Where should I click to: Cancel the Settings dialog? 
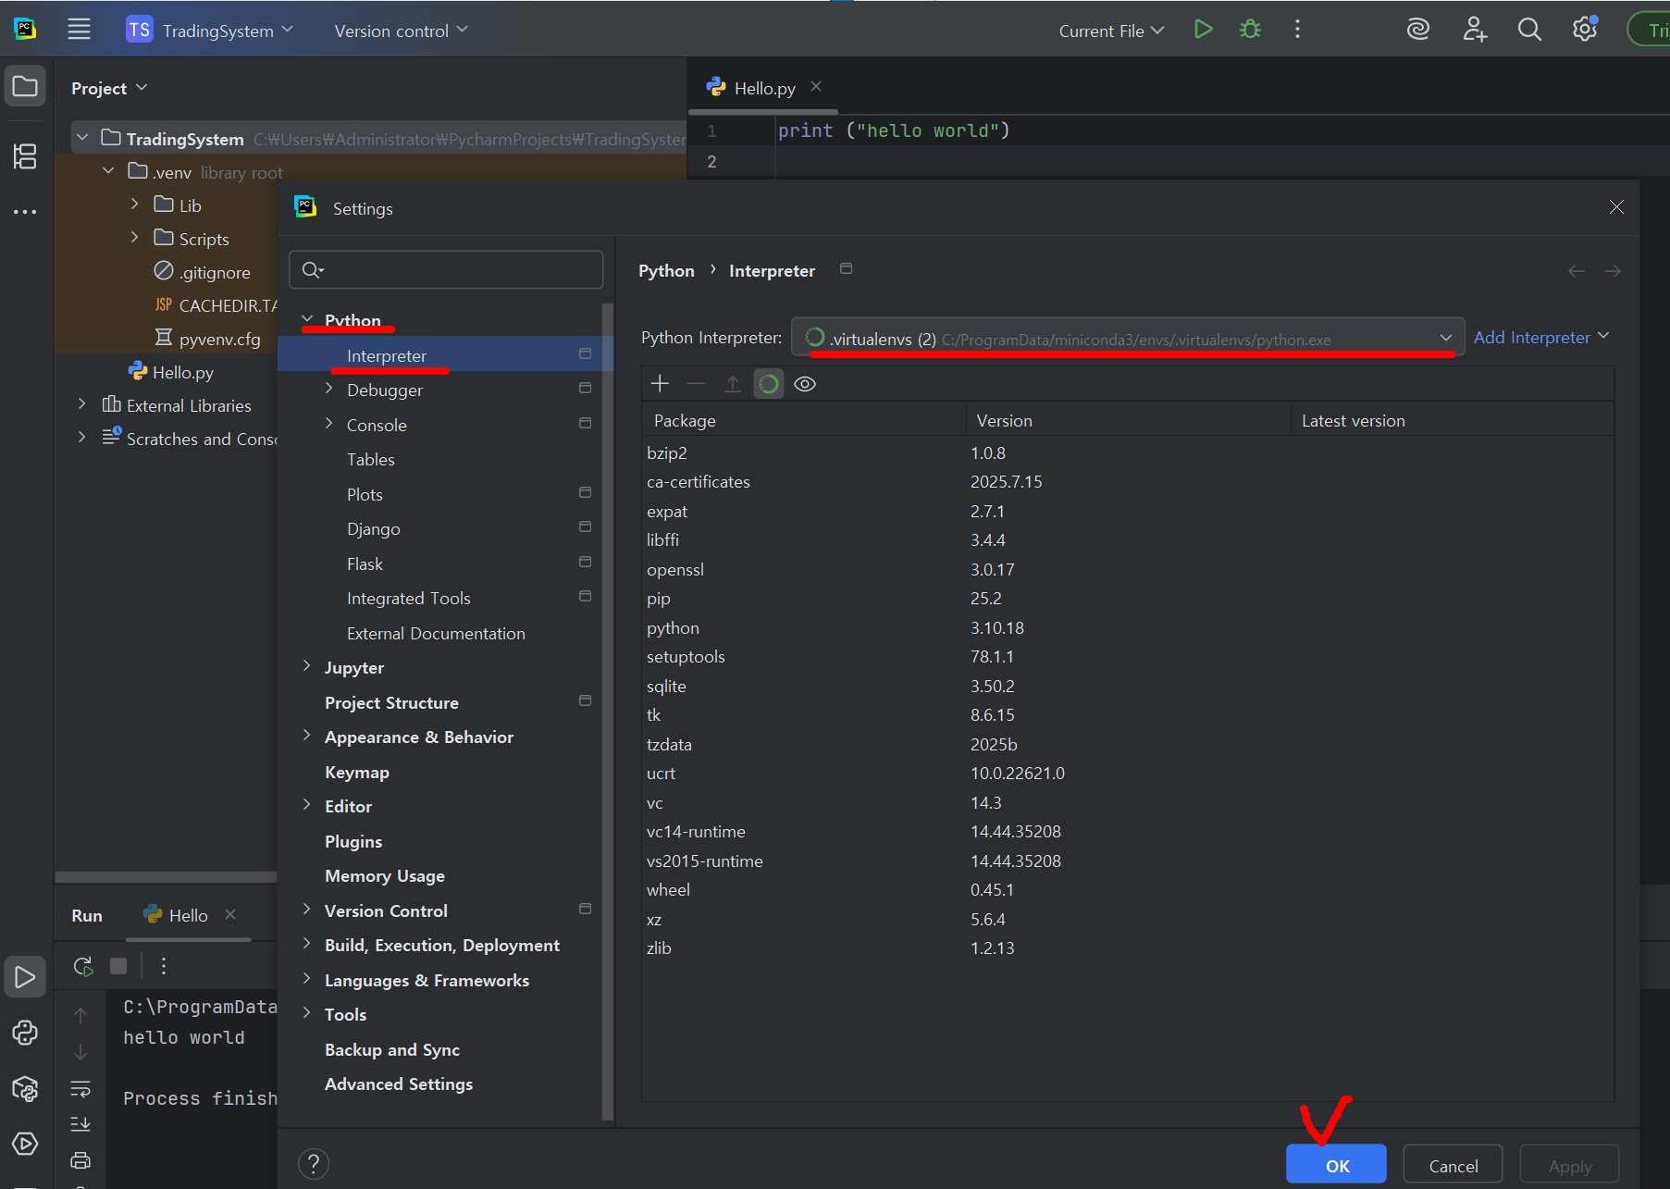1453,1165
